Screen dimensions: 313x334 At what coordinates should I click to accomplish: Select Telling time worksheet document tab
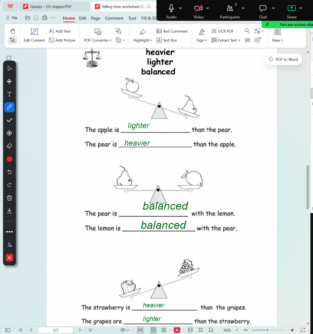124,6
